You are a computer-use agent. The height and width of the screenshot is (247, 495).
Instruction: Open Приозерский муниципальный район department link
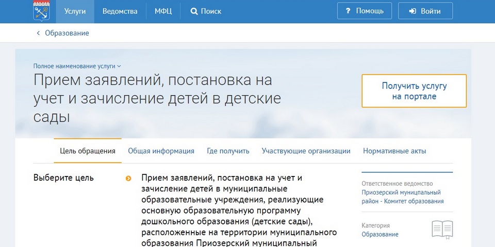point(402,197)
